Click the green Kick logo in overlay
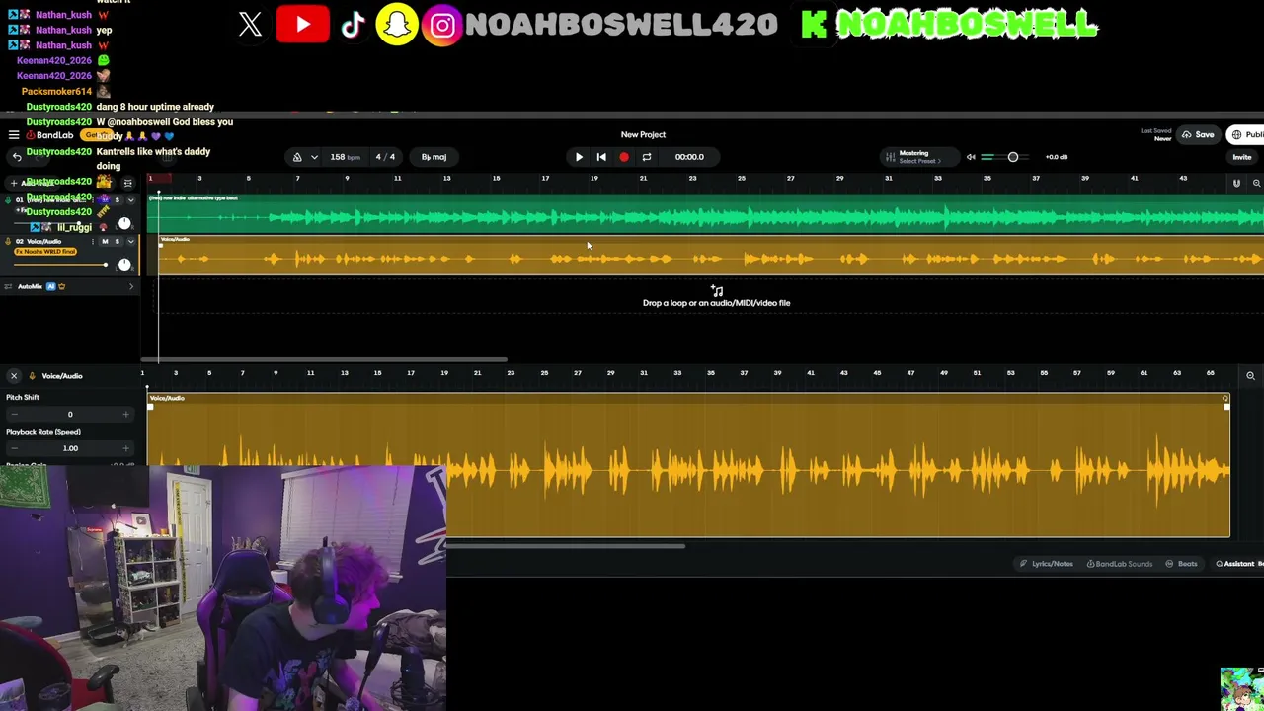Screen dimensions: 1264x711 [x=814, y=26]
